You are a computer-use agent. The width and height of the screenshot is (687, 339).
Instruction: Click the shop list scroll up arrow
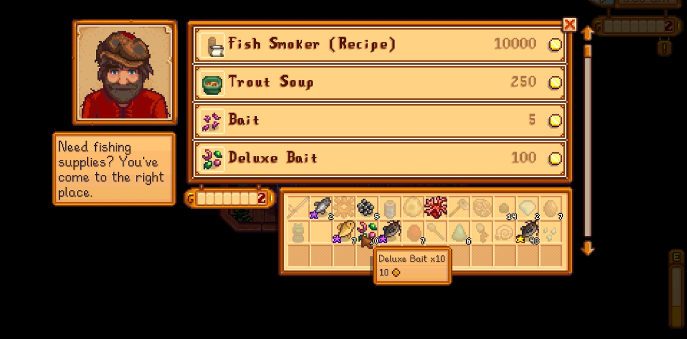(x=587, y=33)
